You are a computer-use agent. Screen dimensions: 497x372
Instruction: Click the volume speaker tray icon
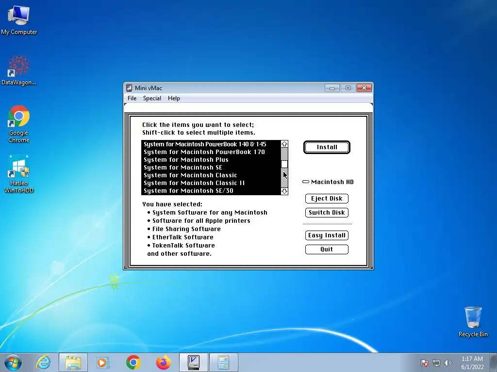tap(448, 363)
